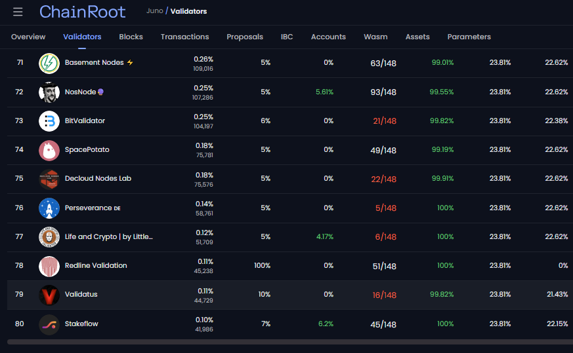Click the SpacePotato avatar icon
This screenshot has height=353, width=573.
pyautogui.click(x=49, y=150)
